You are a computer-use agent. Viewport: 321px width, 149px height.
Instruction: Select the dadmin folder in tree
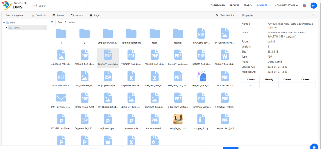coord(14,28)
